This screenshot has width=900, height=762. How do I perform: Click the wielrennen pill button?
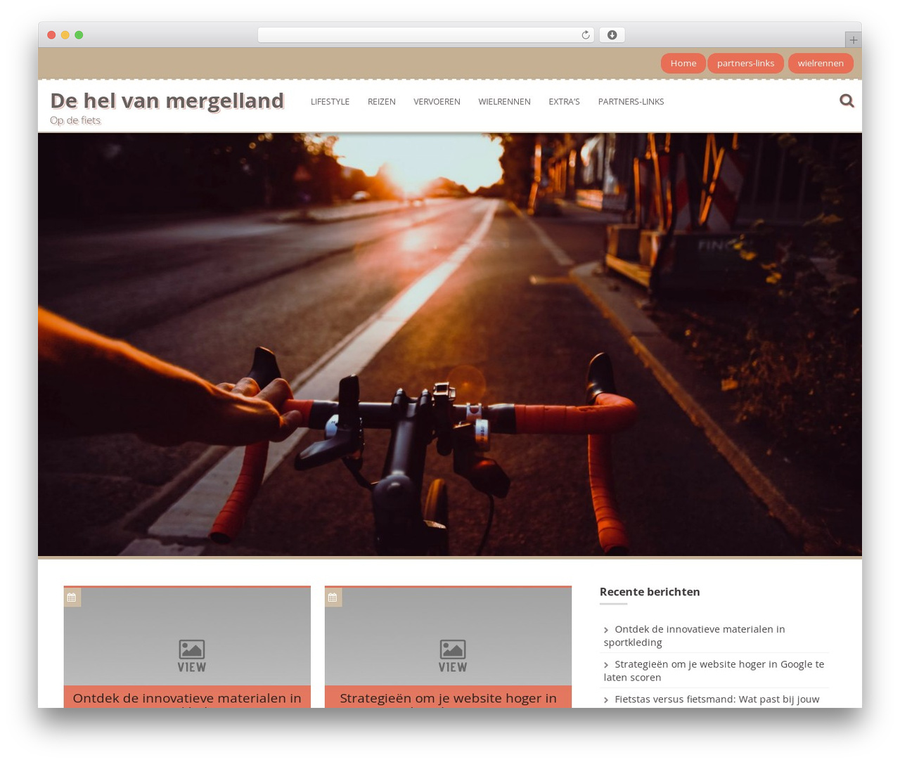click(x=821, y=63)
